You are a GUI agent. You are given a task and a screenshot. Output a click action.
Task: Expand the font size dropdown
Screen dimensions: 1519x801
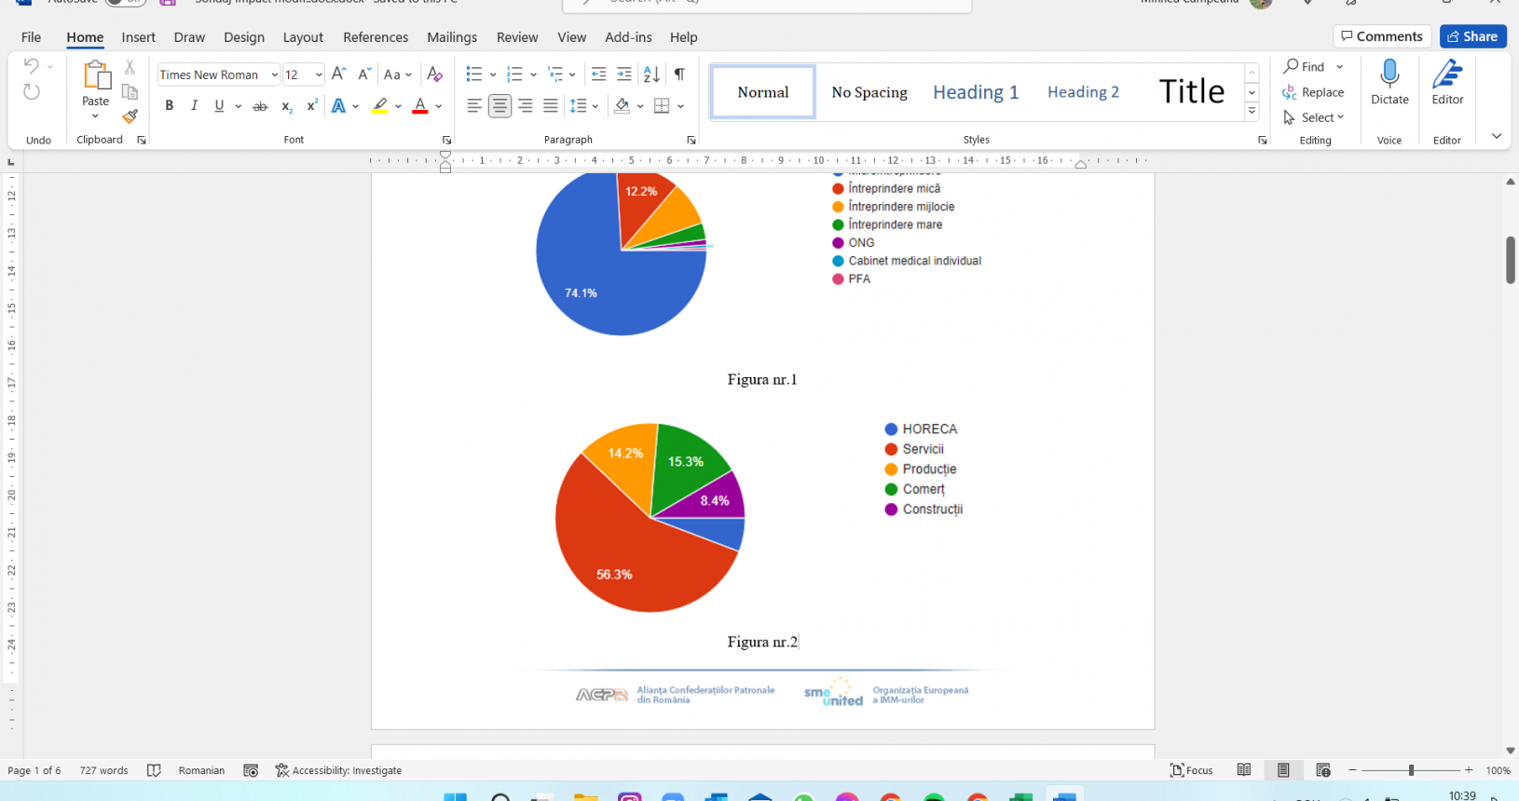click(319, 75)
